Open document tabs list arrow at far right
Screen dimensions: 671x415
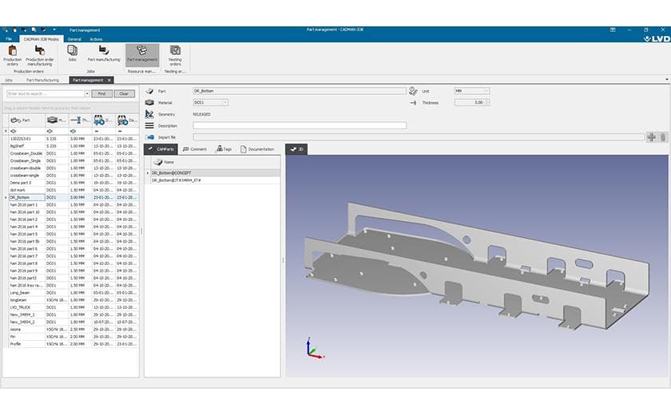click(x=667, y=80)
